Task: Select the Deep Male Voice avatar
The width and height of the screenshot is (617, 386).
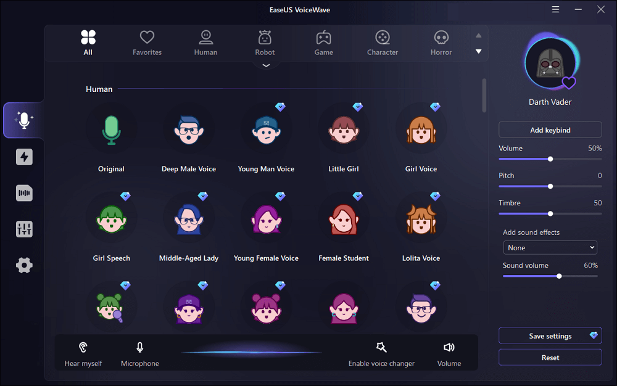Action: point(188,129)
